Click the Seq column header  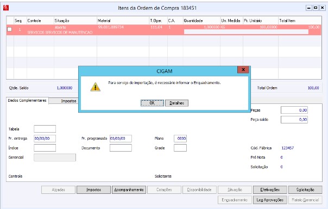(x=20, y=21)
